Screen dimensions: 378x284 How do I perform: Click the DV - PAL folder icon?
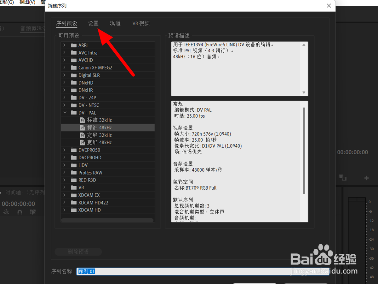[x=74, y=113]
